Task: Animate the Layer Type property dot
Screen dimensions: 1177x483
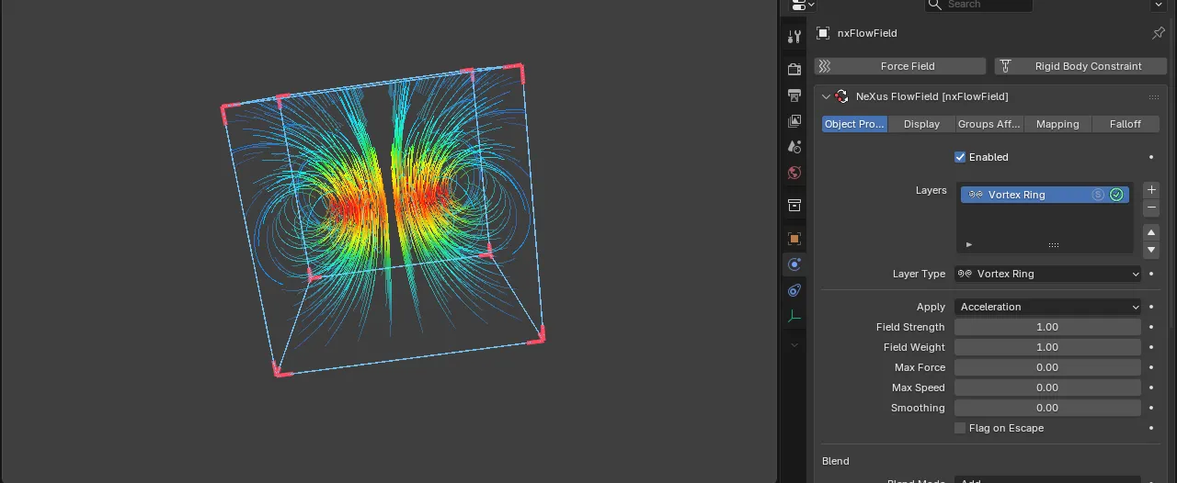Action: tap(1151, 274)
